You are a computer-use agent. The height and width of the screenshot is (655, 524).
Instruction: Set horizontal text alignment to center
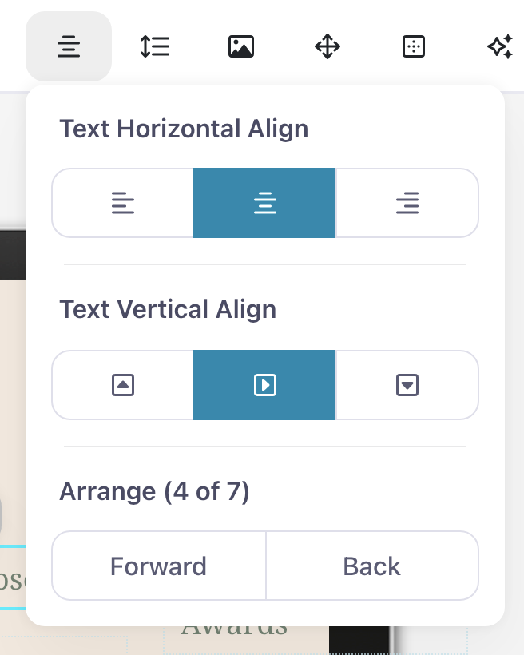(264, 203)
